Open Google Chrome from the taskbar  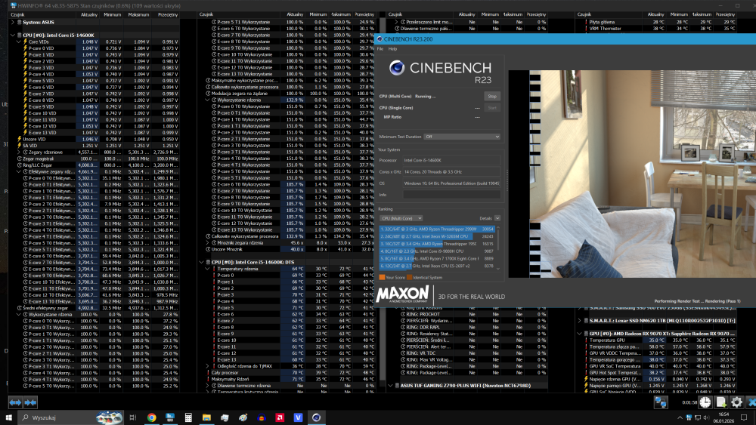pyautogui.click(x=152, y=417)
